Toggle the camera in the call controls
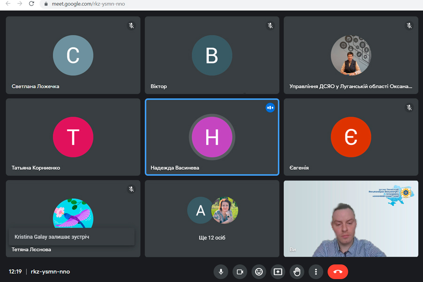423x282 pixels. [240, 272]
